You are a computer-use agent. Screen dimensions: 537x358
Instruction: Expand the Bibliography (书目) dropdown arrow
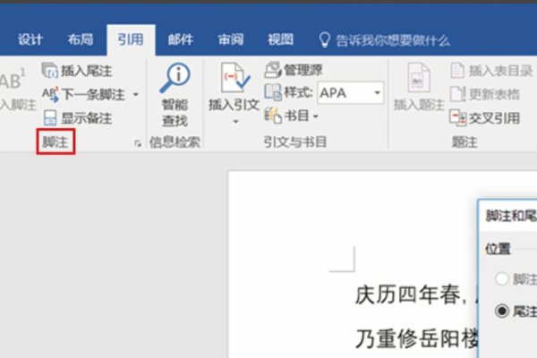(x=315, y=116)
